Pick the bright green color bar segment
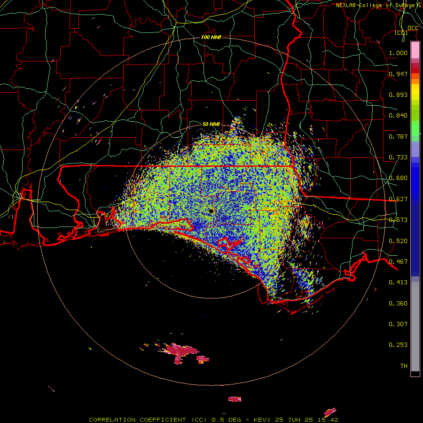Screen dimensions: 423x423 [x=415, y=128]
